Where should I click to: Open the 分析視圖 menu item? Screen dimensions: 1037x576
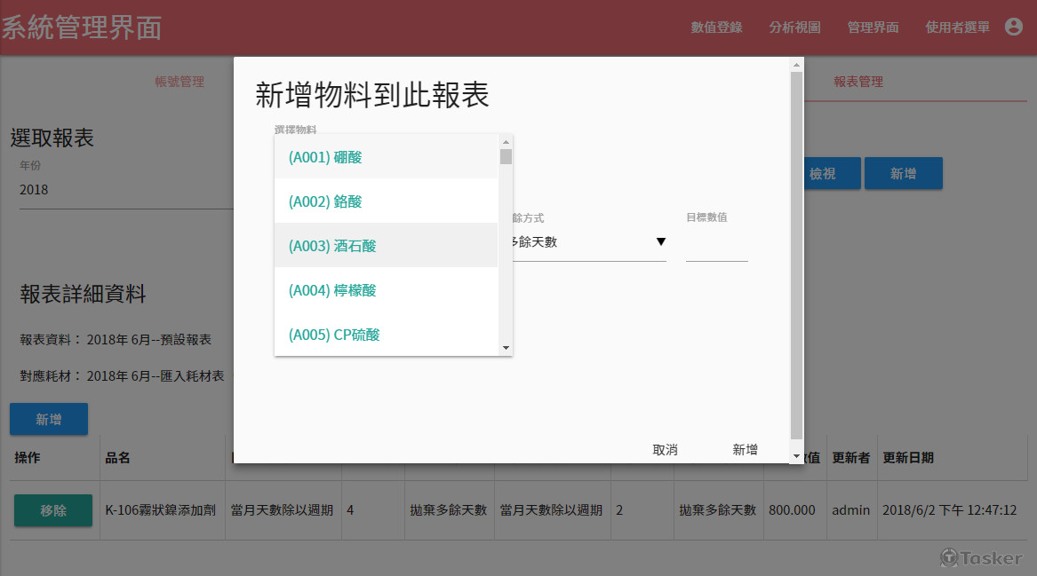coord(794,28)
